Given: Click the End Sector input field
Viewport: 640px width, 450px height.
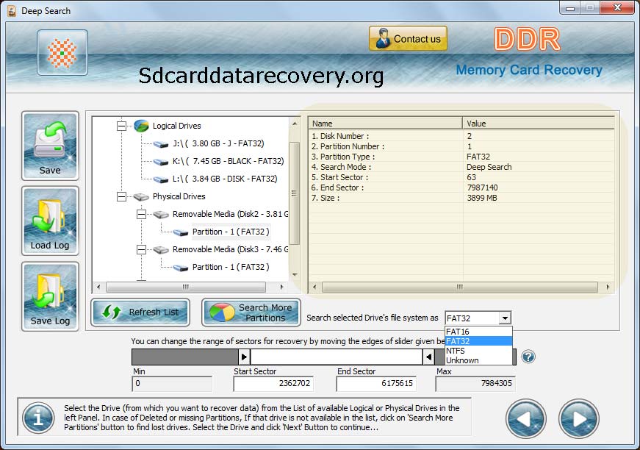Looking at the screenshot, I should tap(376, 383).
